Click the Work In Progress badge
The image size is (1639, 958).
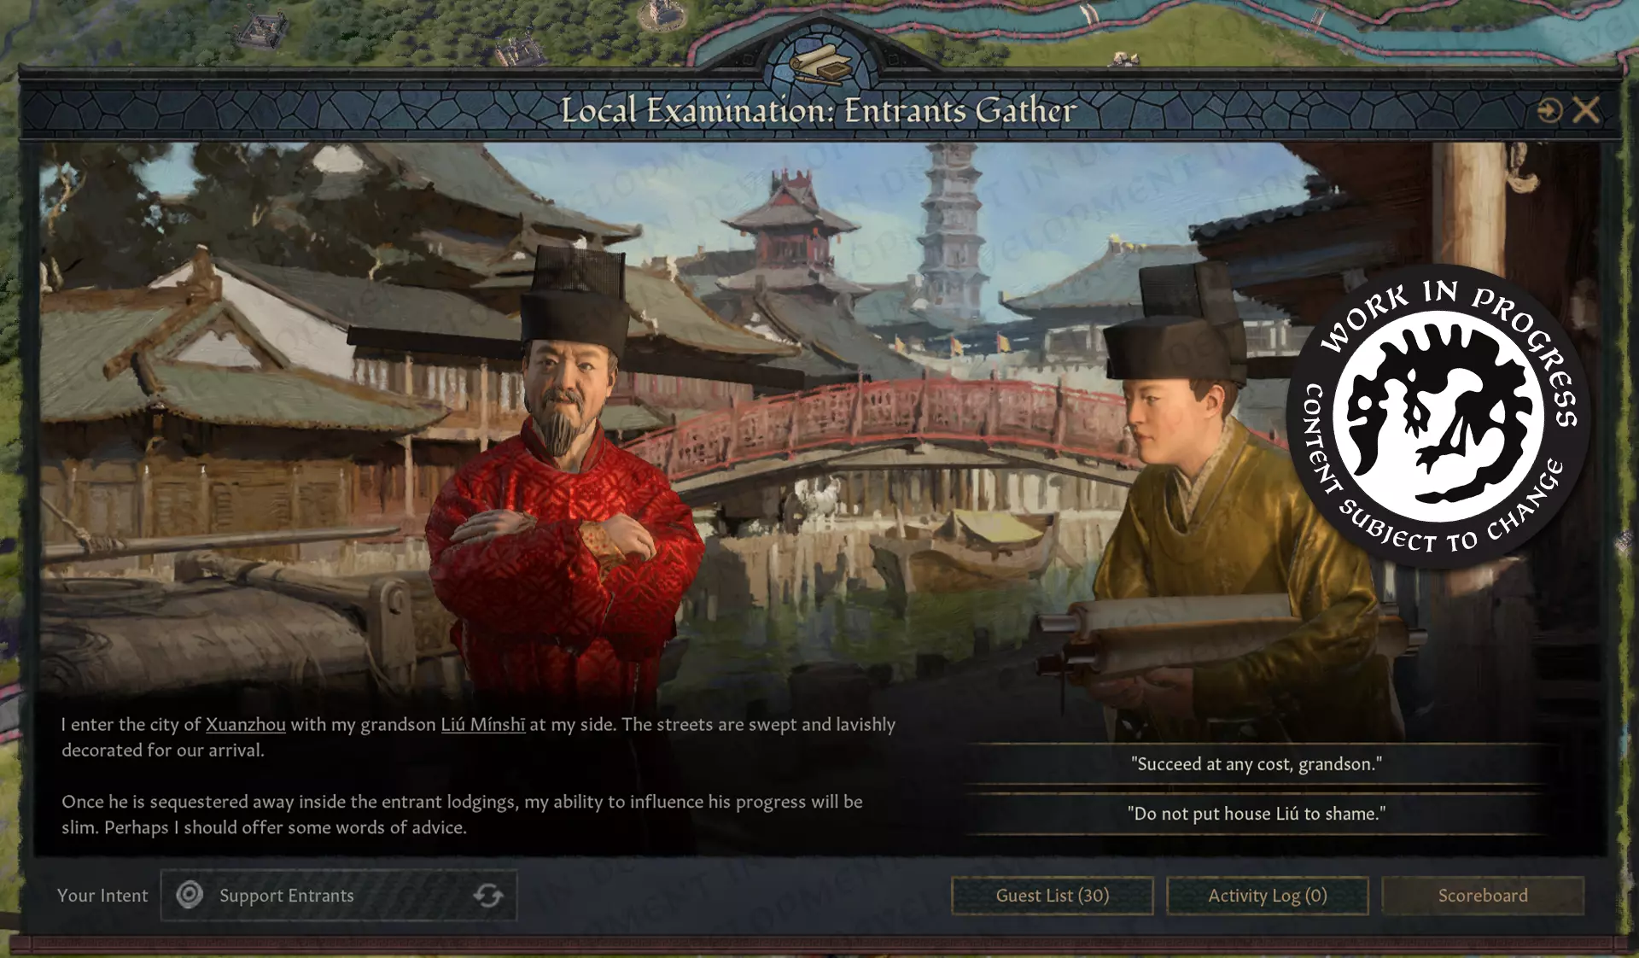pyautogui.click(x=1438, y=416)
